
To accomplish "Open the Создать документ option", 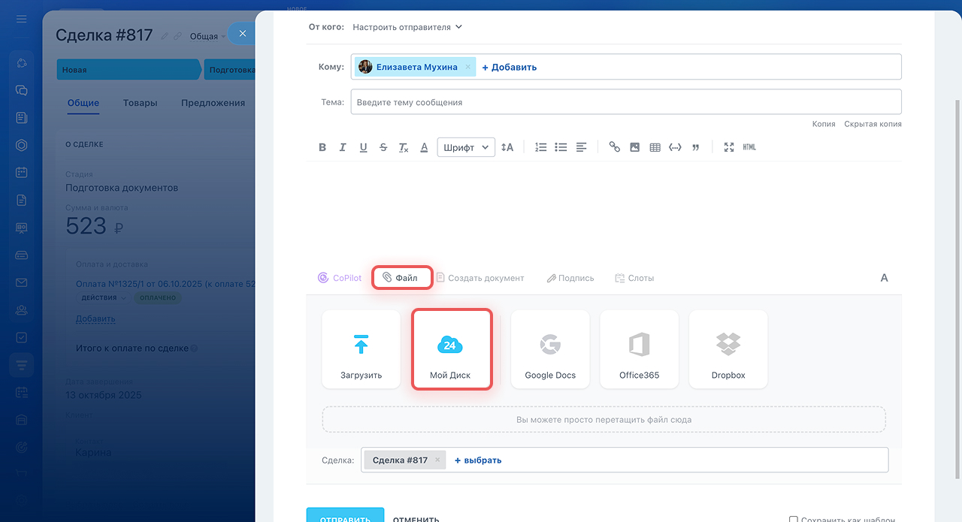I will pyautogui.click(x=480, y=278).
